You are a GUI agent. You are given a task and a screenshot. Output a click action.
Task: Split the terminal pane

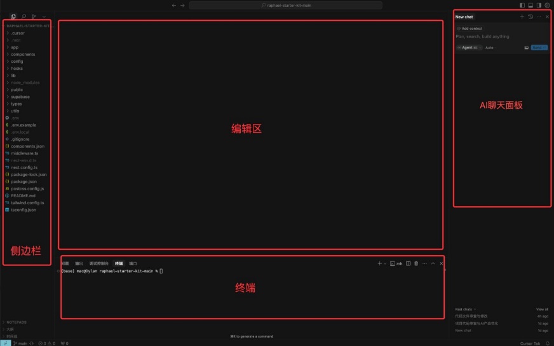point(408,263)
